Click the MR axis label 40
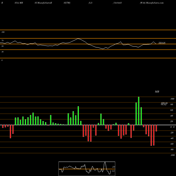176x176 pixels. pos(171,116)
